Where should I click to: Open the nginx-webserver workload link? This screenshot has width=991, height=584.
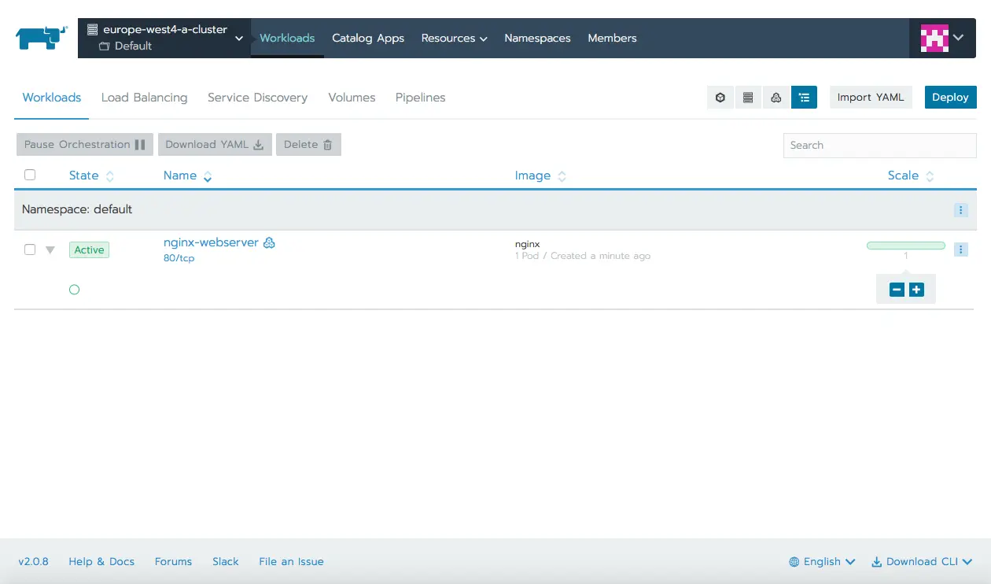click(211, 242)
